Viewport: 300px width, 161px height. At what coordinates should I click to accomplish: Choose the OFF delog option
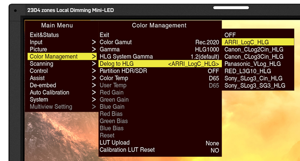click(x=230, y=35)
